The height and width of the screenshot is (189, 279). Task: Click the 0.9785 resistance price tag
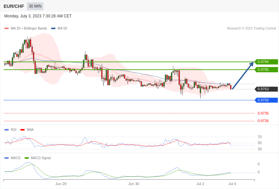click(266, 70)
